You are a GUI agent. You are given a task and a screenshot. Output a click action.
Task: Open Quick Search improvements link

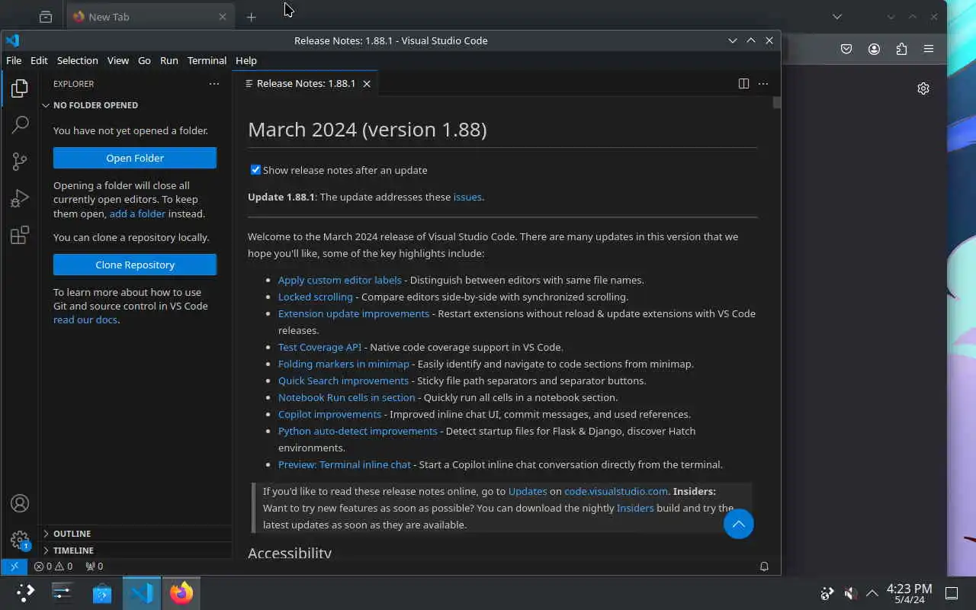click(343, 380)
